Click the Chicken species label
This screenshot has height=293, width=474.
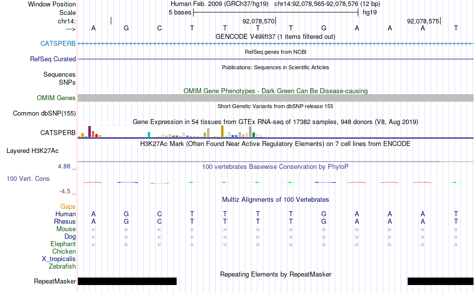tap(64, 251)
